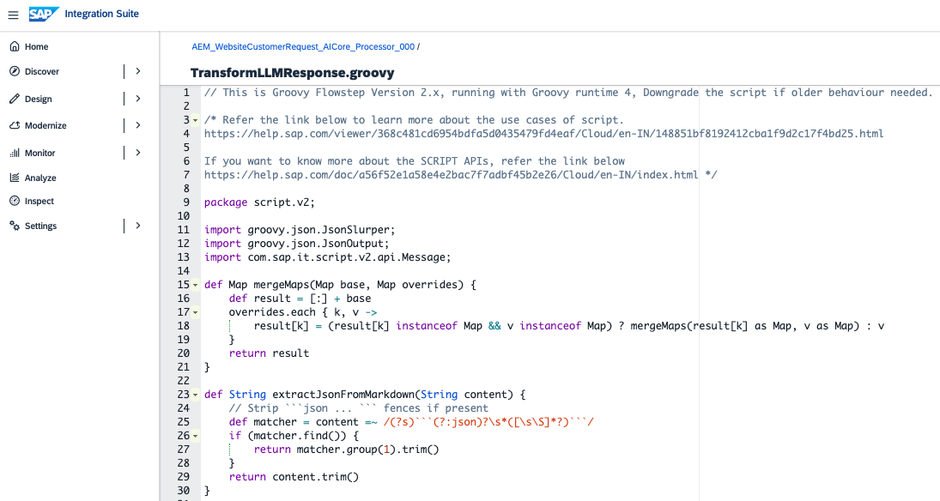Collapse the overrides.each closure at line 17
Image resolution: width=940 pixels, height=501 pixels.
(x=196, y=313)
